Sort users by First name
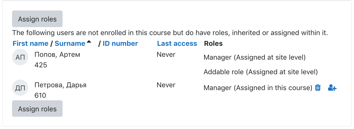354x129 pixels. (31, 44)
